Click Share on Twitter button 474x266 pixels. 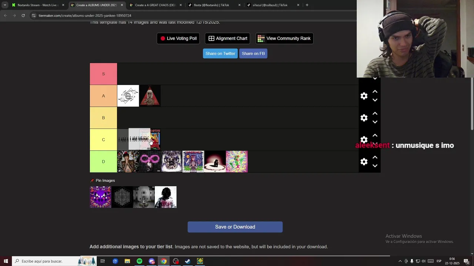[x=220, y=54]
